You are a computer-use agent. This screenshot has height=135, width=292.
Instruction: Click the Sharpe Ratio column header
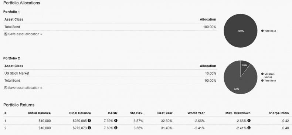tap(279, 113)
